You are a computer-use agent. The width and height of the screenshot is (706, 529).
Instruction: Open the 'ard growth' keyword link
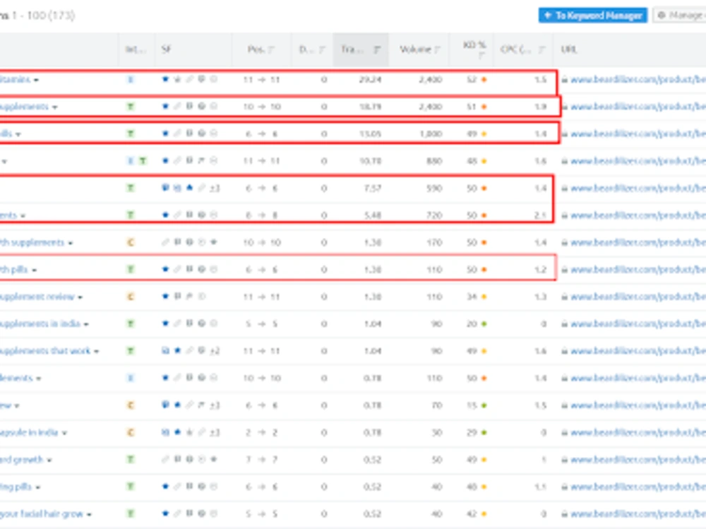click(22, 459)
